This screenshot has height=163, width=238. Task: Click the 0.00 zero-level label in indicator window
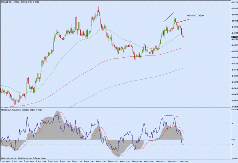point(233,140)
